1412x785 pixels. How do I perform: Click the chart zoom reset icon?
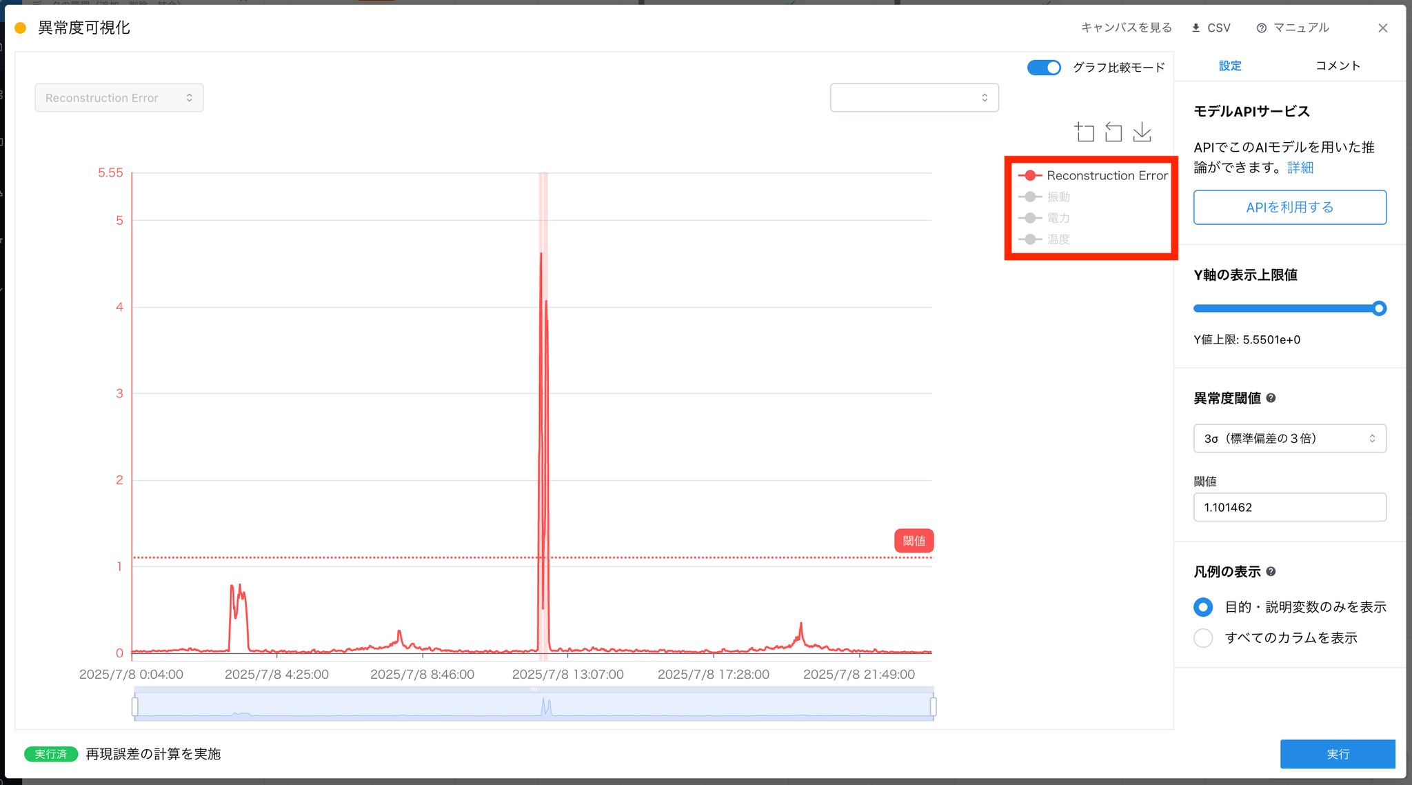tap(1113, 132)
